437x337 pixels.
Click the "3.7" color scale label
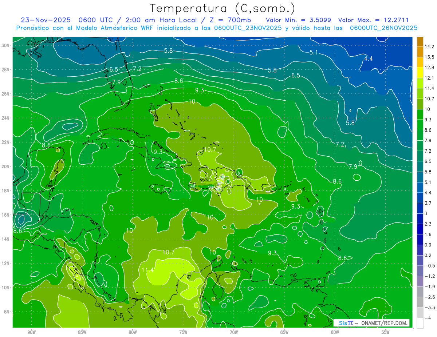pyautogui.click(x=428, y=203)
